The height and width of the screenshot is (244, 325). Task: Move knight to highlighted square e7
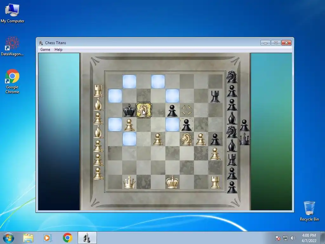172,96
